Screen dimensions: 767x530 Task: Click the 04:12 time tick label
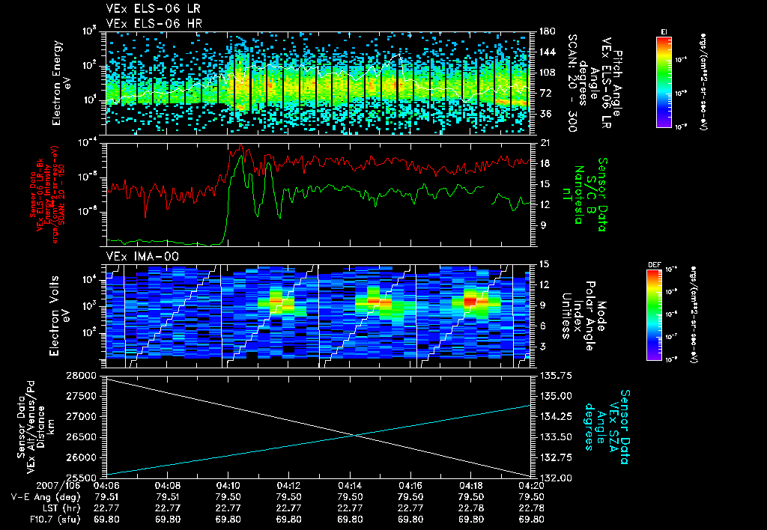pos(288,486)
